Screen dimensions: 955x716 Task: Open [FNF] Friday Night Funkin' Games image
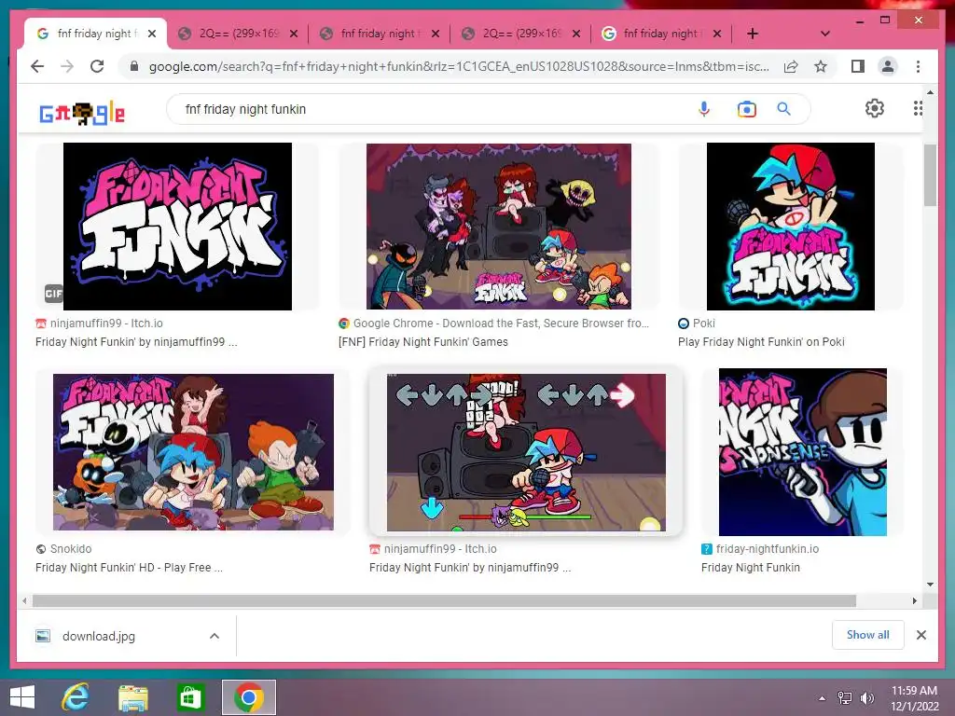click(x=498, y=227)
